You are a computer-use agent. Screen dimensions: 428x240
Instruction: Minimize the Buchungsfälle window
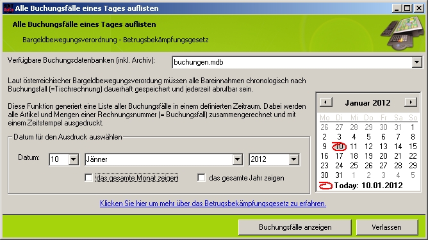point(397,8)
